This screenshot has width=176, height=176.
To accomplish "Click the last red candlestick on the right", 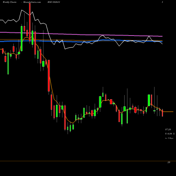I will pos(163,113).
